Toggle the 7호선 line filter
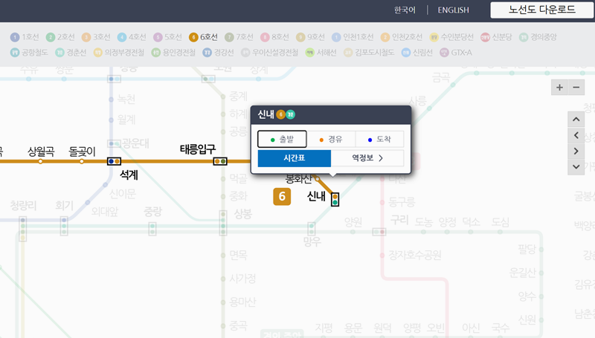The width and height of the screenshot is (595, 338). pos(239,37)
